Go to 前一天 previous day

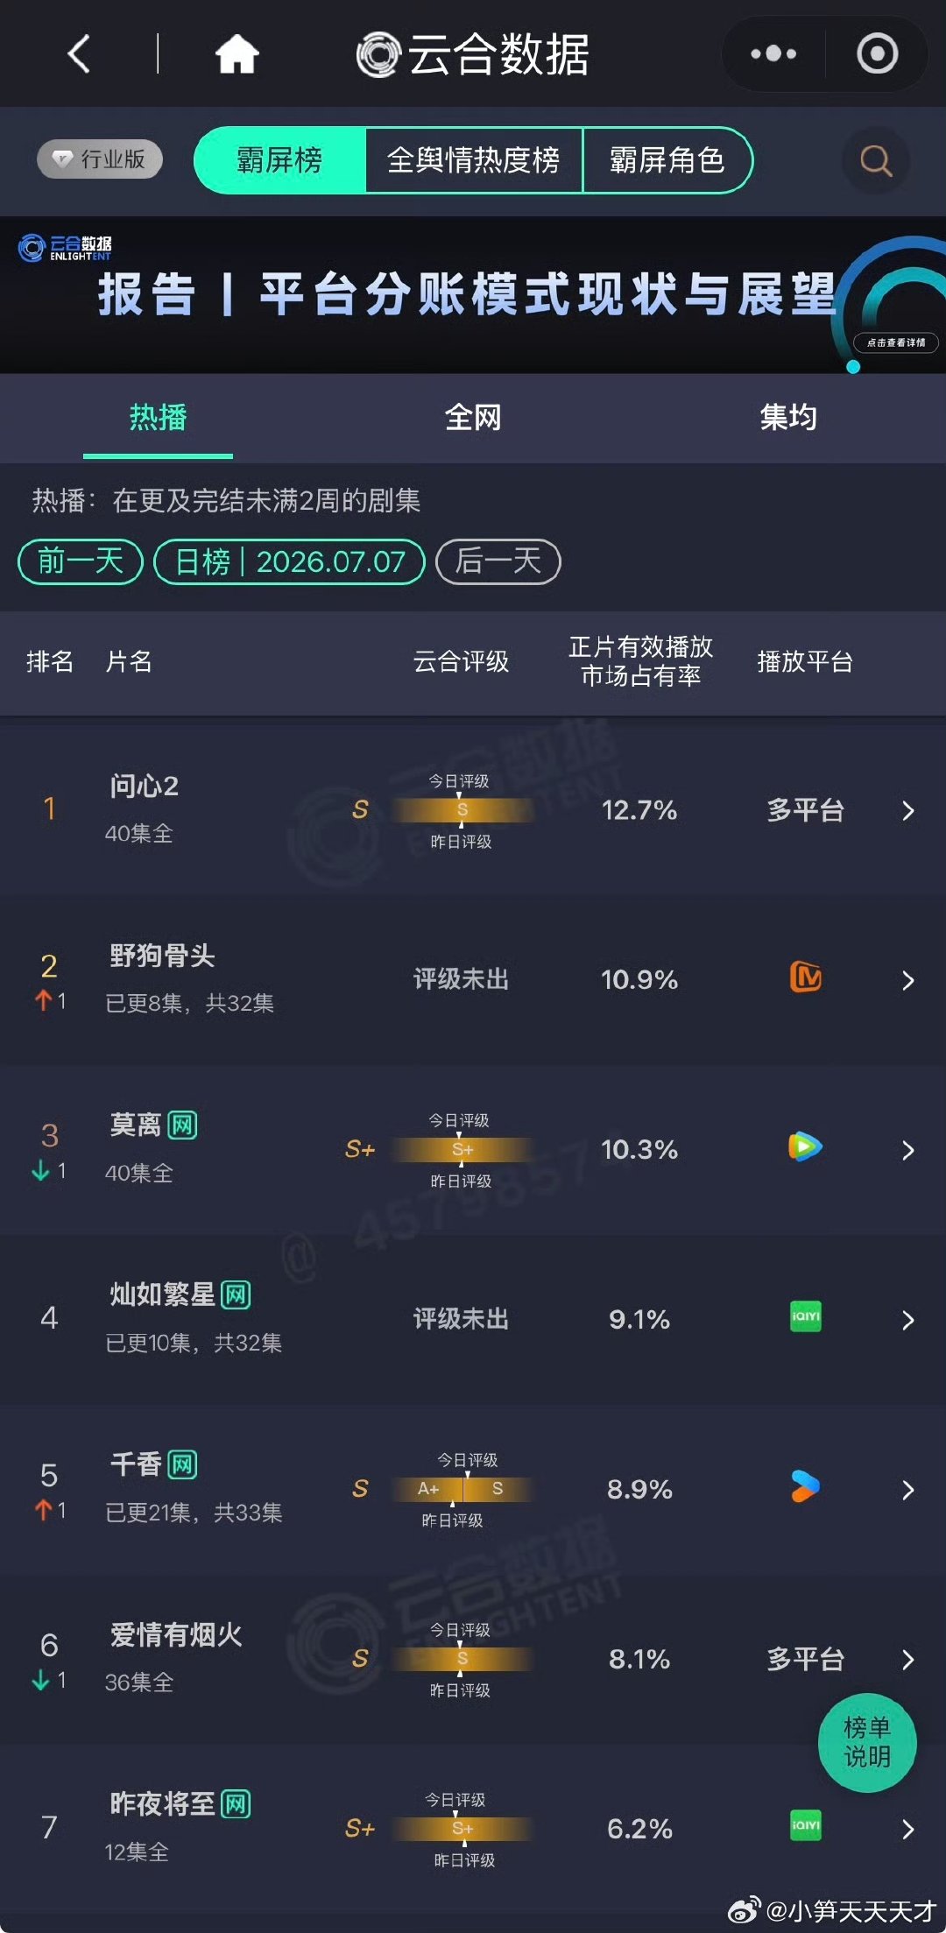click(81, 561)
